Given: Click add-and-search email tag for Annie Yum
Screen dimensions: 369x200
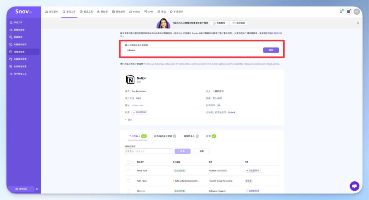Looking at the screenshot, I should [179, 170].
